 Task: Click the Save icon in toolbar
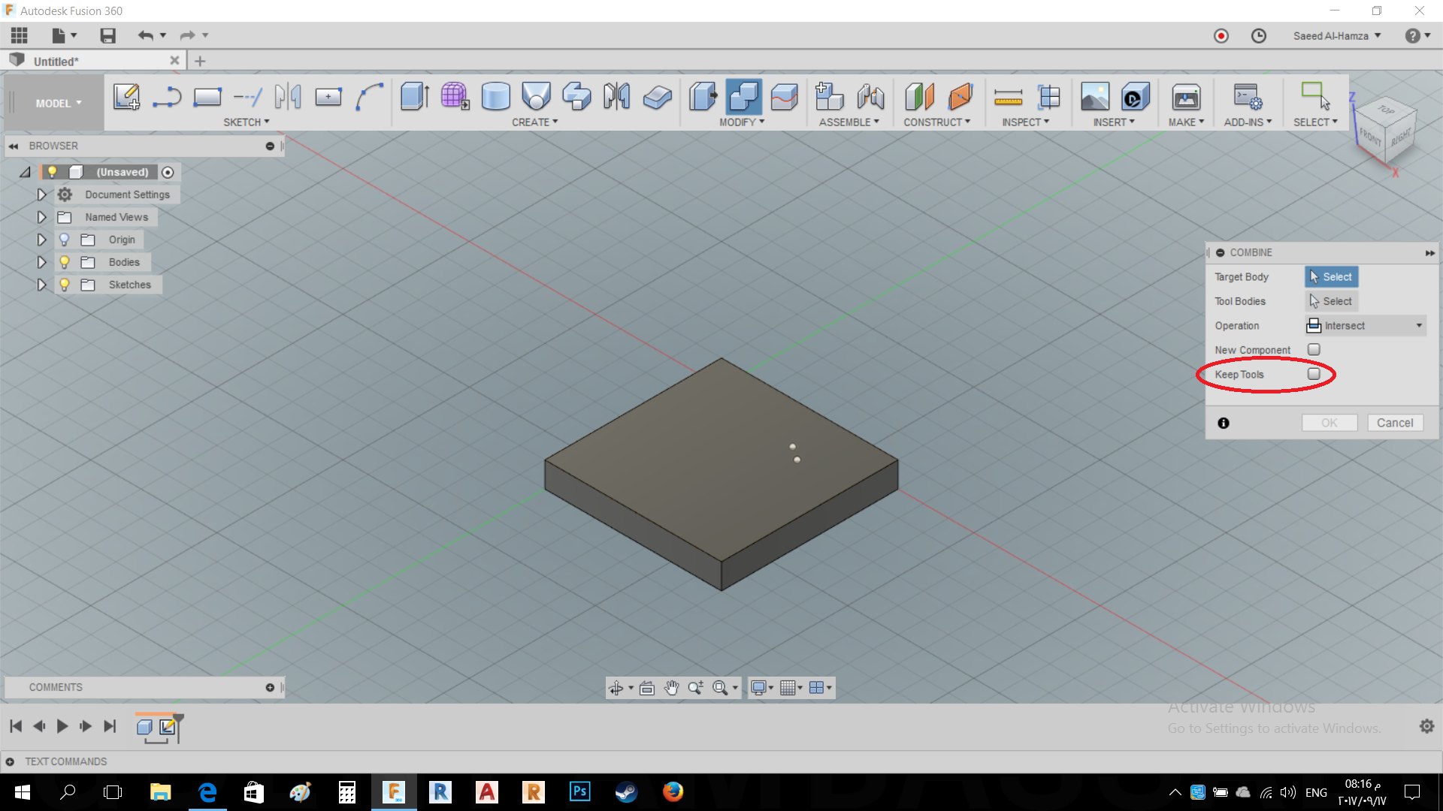click(107, 35)
